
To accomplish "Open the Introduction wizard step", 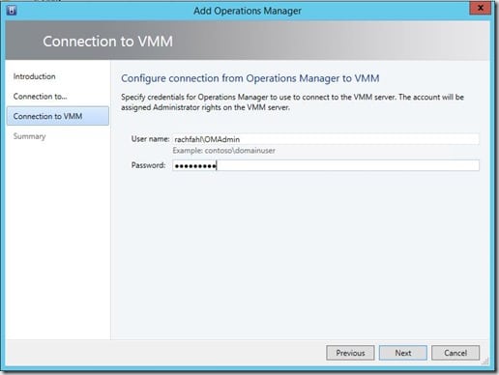I will click(35, 76).
